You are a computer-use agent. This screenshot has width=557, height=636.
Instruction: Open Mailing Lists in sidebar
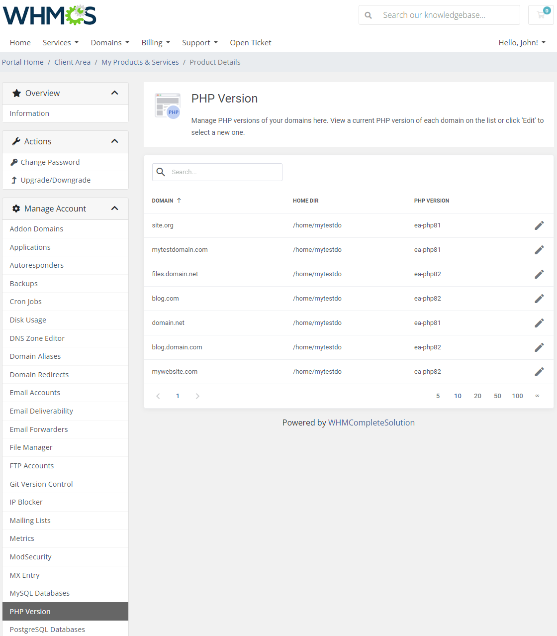pos(65,521)
